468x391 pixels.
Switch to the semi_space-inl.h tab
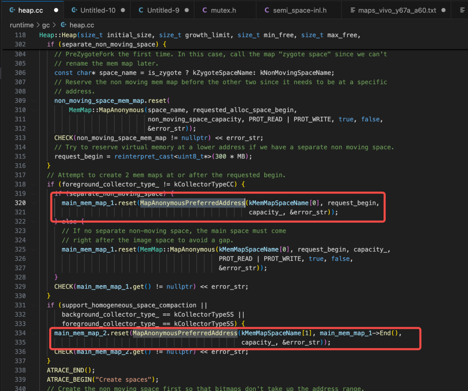(299, 10)
